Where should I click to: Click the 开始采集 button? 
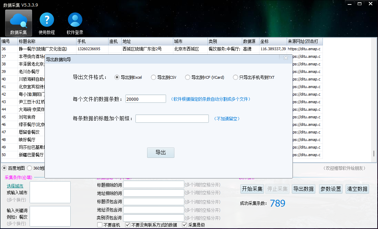(252, 189)
